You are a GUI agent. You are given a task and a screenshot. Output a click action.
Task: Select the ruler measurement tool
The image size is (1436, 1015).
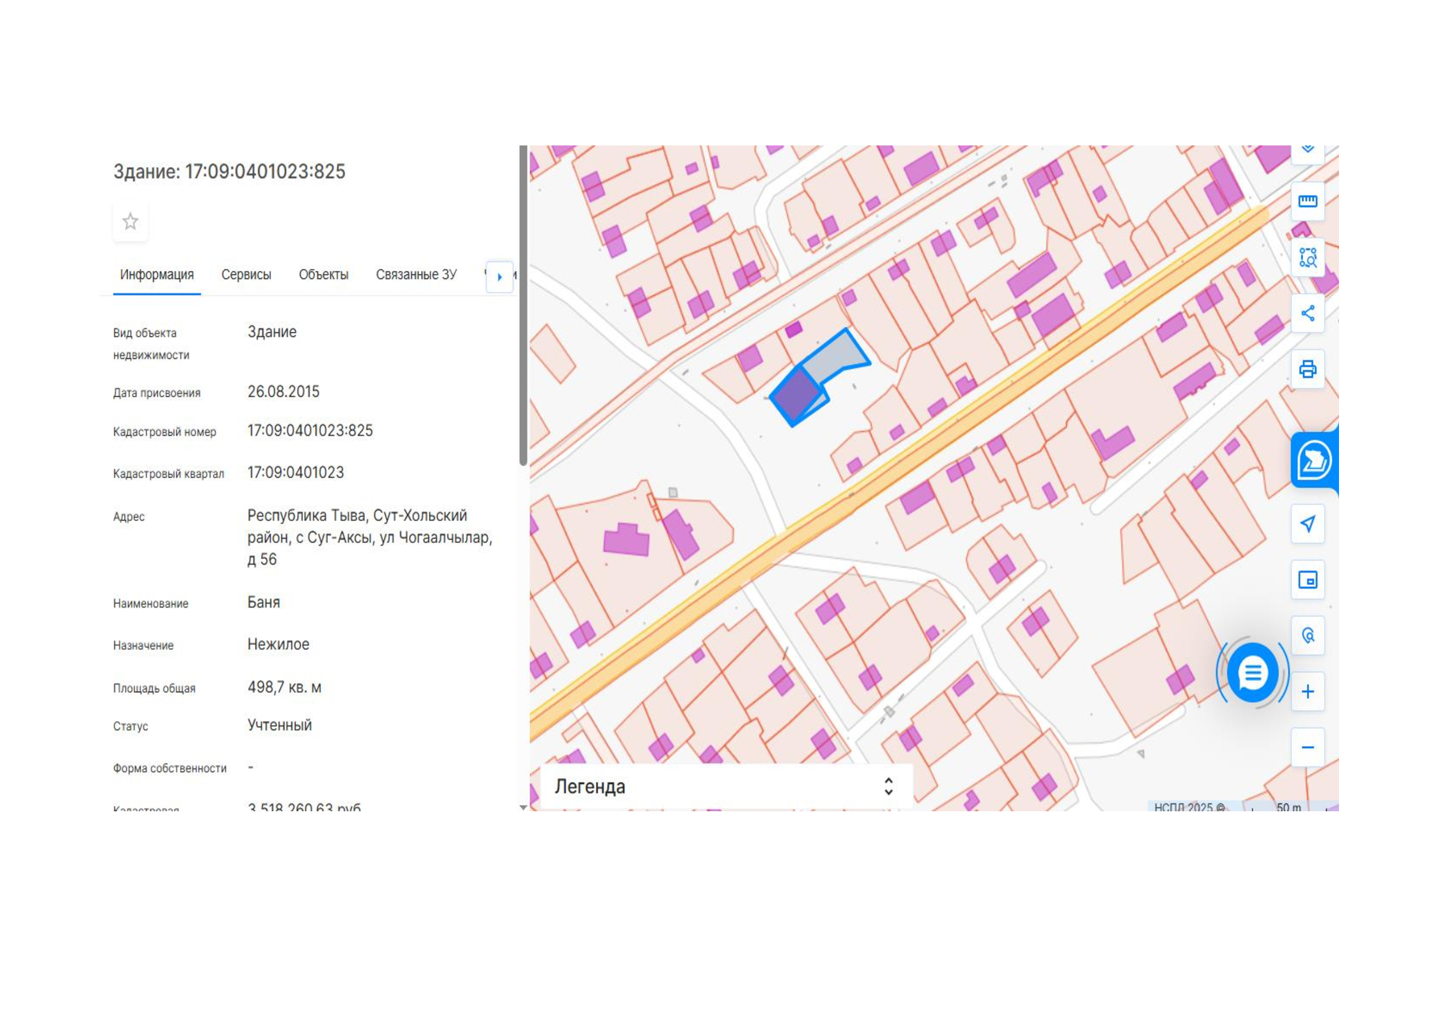(1308, 201)
